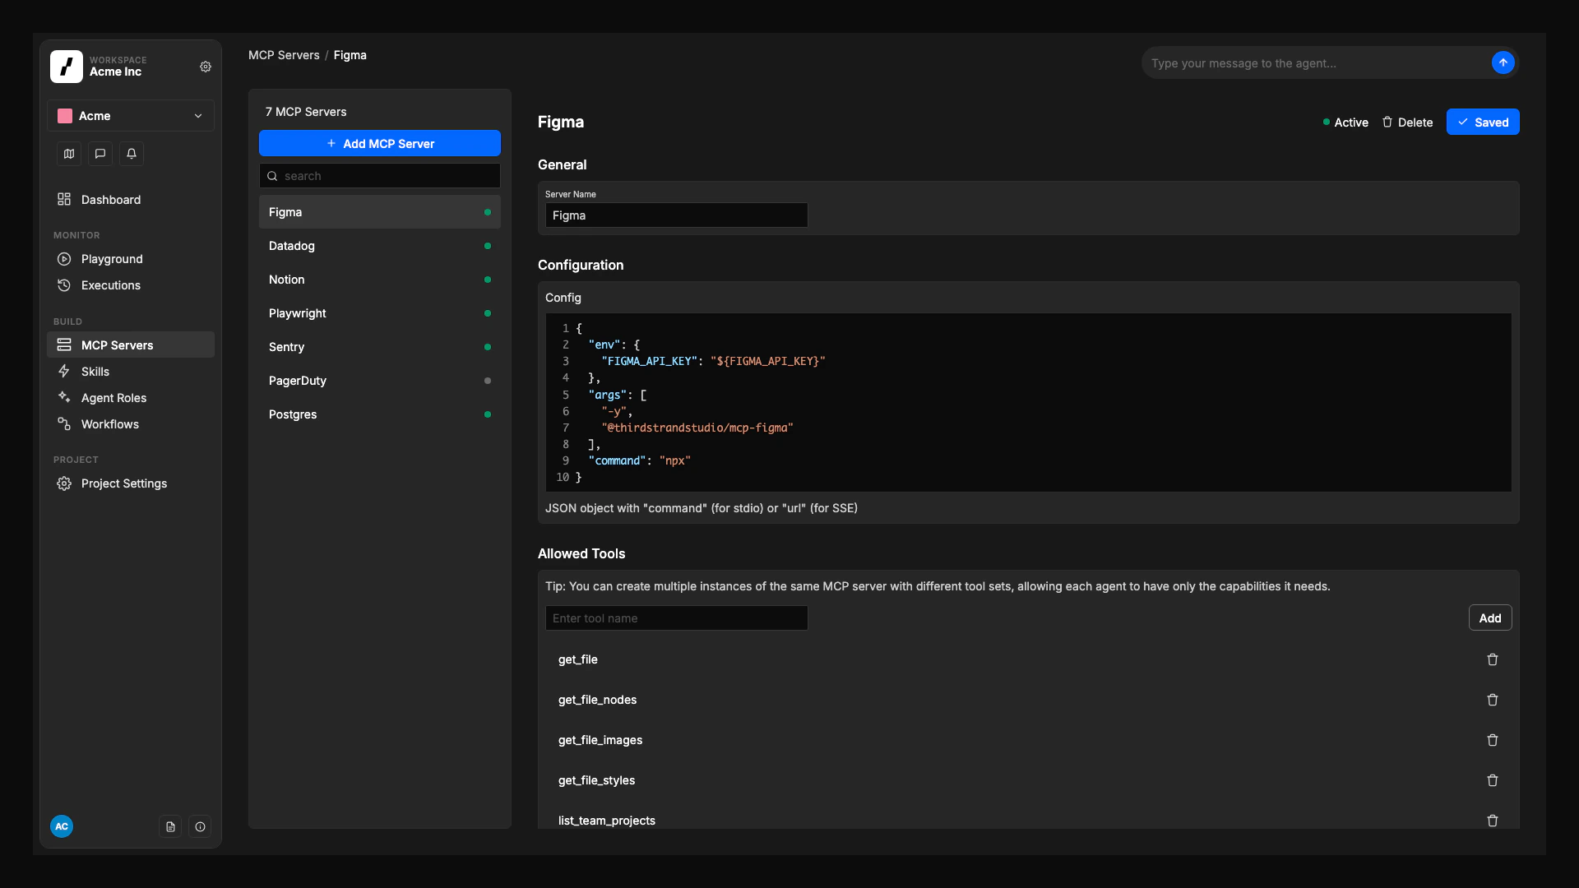Viewport: 1579px width, 888px height.
Task: Open the Executions page
Action: click(131, 285)
